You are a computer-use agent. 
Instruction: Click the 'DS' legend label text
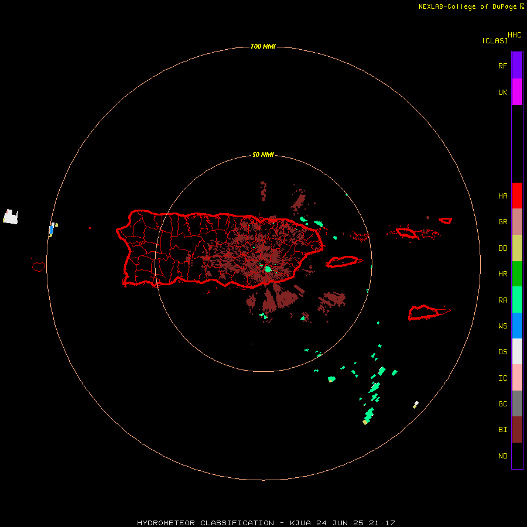[x=503, y=352]
